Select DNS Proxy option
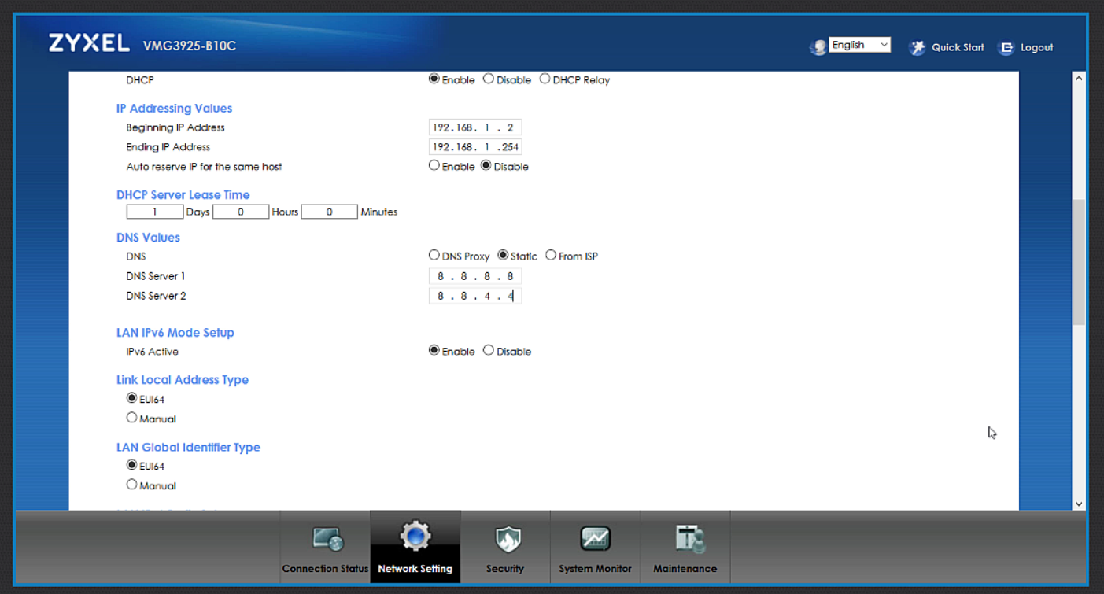Viewport: 1104px width, 594px height. [434, 255]
